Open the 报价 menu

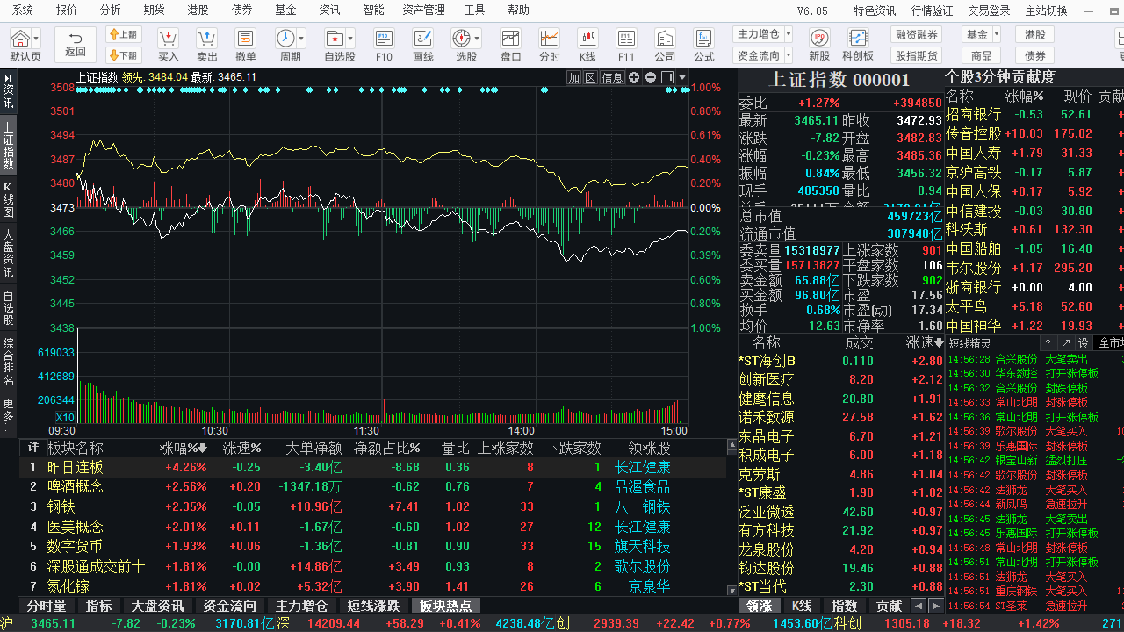click(x=67, y=11)
